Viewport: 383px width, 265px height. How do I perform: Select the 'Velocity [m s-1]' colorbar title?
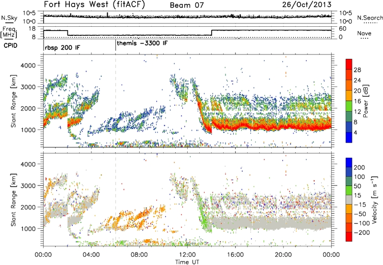[x=374, y=199]
